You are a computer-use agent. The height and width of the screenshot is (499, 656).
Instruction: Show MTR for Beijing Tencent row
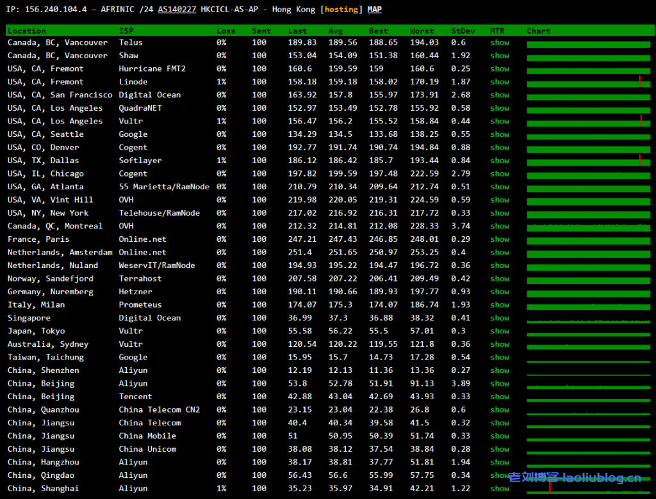(499, 397)
